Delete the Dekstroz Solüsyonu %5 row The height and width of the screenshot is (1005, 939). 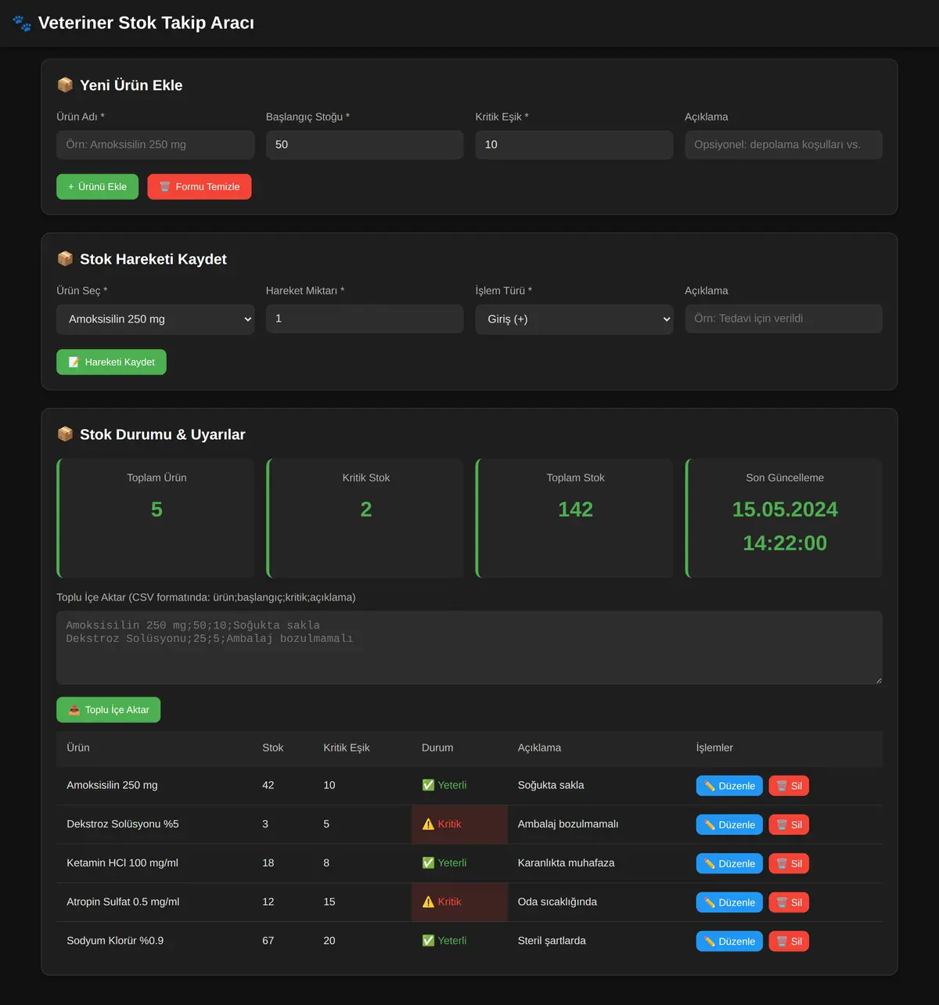(789, 825)
